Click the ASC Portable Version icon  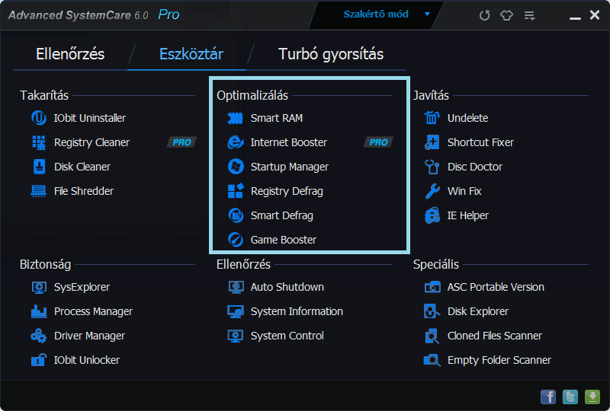[x=432, y=287]
